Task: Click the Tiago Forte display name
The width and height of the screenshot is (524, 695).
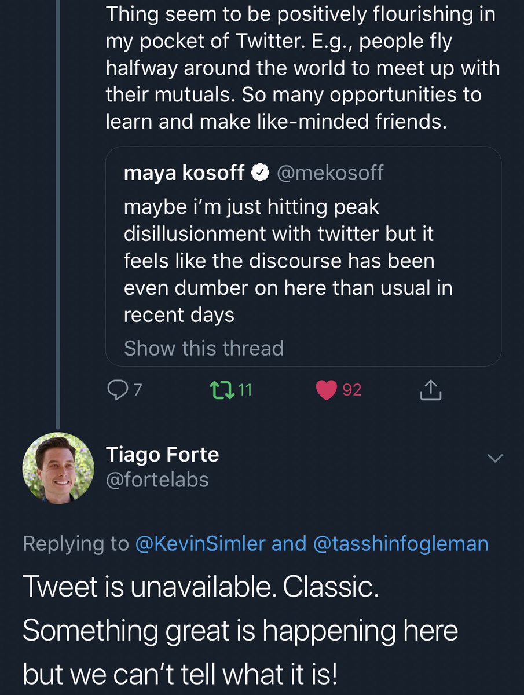Action: tap(162, 455)
